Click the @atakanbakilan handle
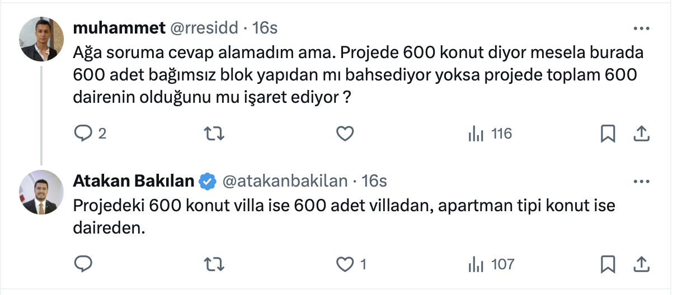 pos(285,181)
